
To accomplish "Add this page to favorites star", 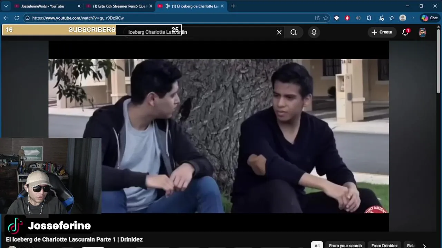I will 326,18.
